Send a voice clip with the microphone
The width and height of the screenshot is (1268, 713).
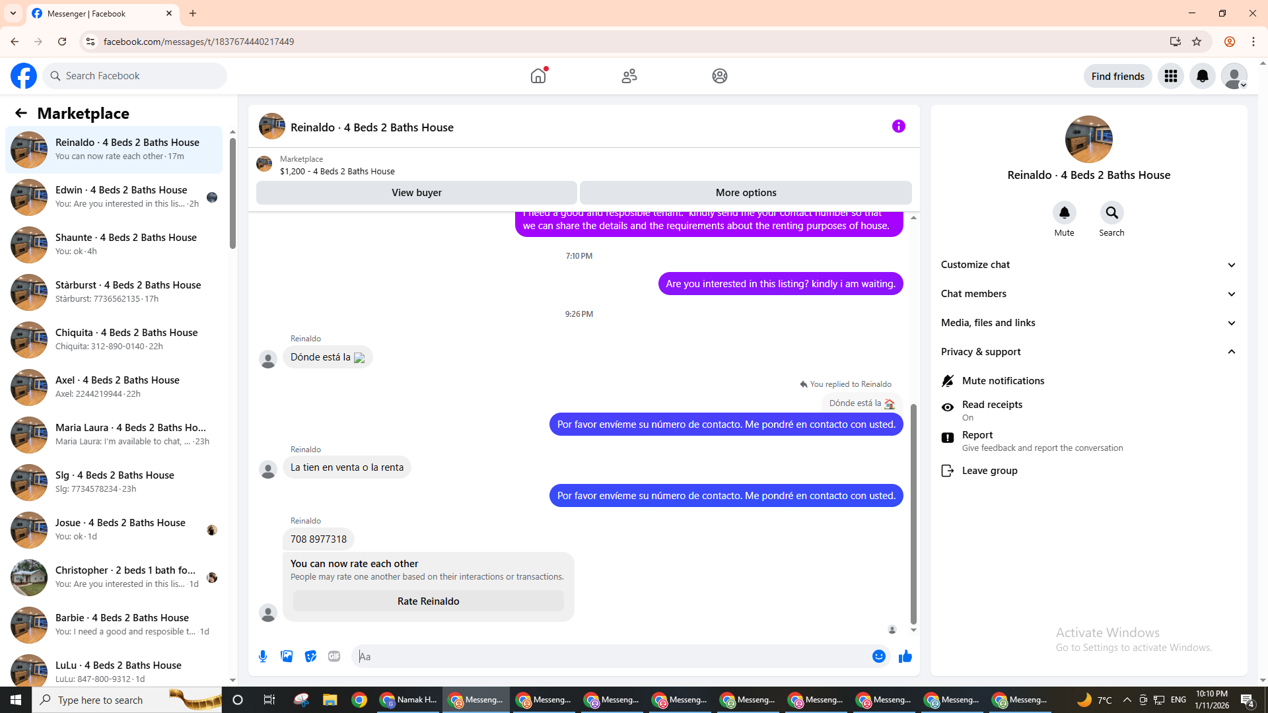point(263,656)
